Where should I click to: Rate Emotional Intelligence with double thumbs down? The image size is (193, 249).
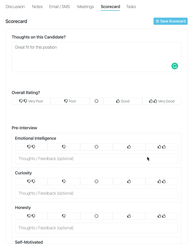tap(31, 147)
